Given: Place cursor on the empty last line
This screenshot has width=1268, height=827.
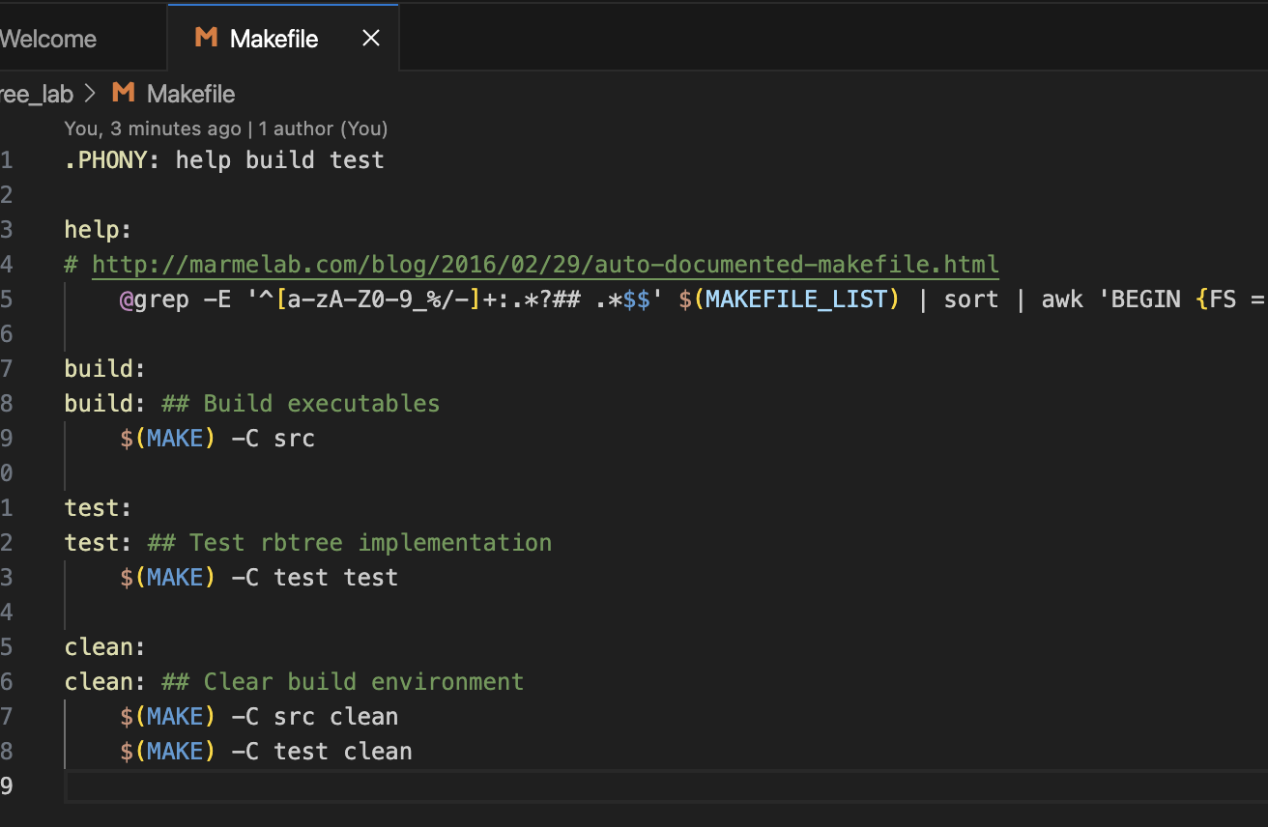Looking at the screenshot, I should 665,785.
